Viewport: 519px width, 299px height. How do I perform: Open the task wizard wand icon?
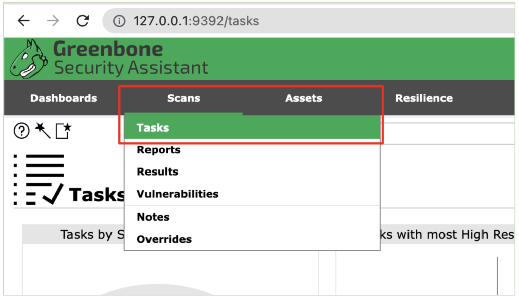(43, 131)
